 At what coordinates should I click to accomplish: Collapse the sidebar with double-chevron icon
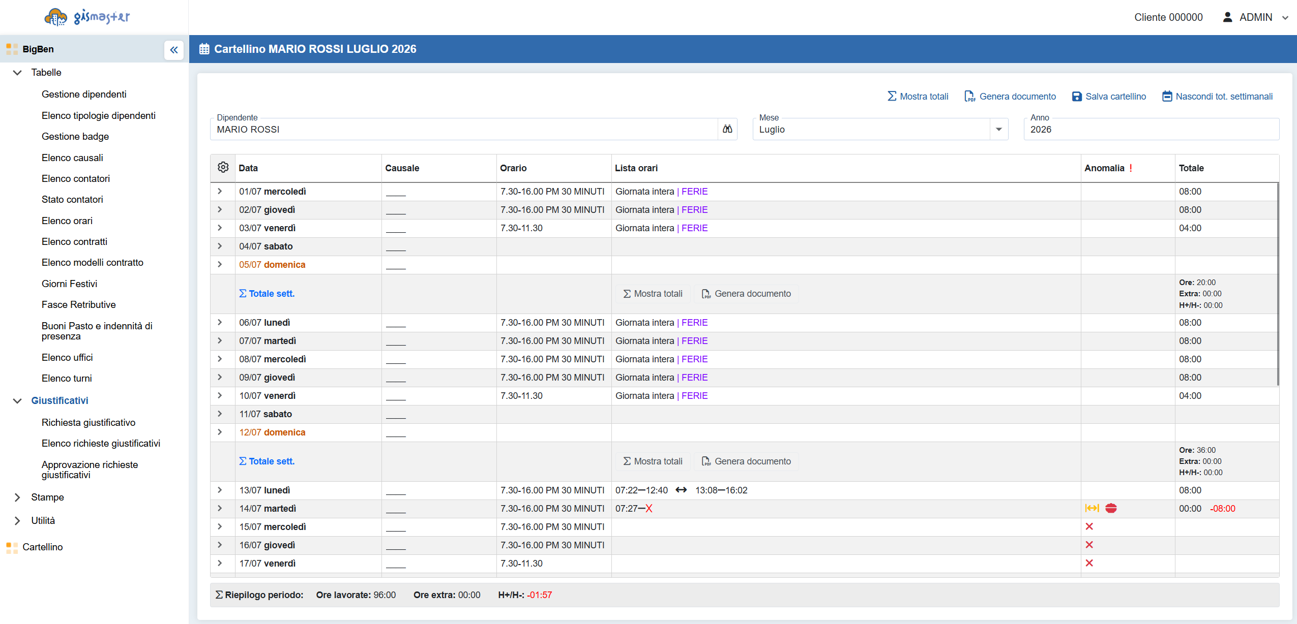coord(173,50)
